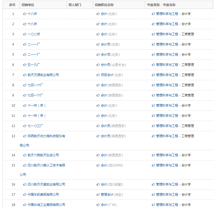214x209 pixels.
Task: Open 会计(北京) position in row 3
Action: pyautogui.click(x=109, y=34)
